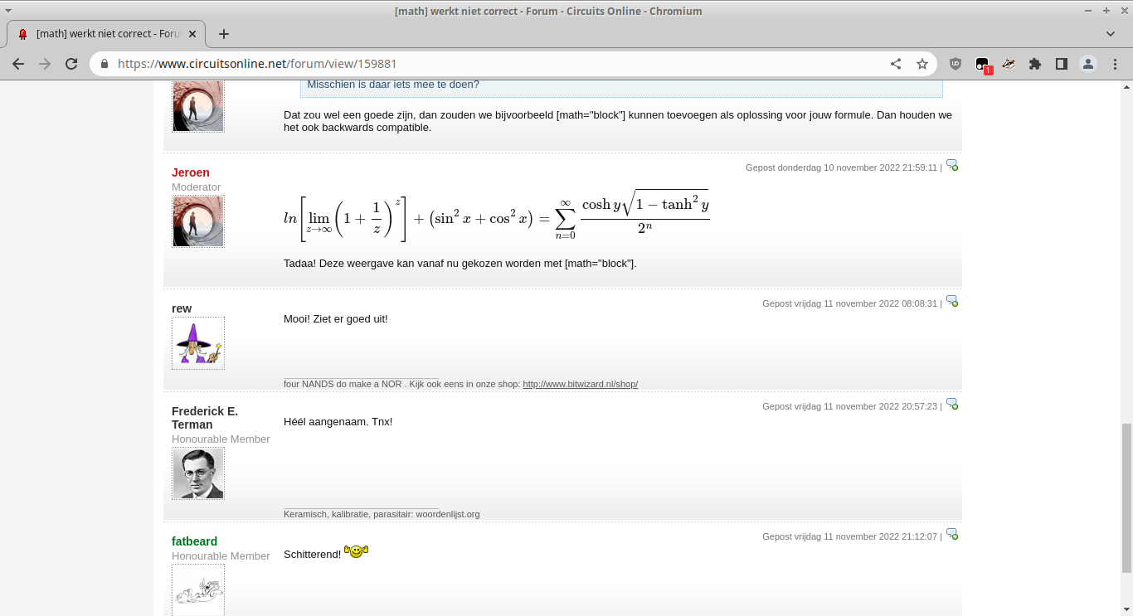Quote fatbeard's post from 21:12:07

(x=952, y=534)
